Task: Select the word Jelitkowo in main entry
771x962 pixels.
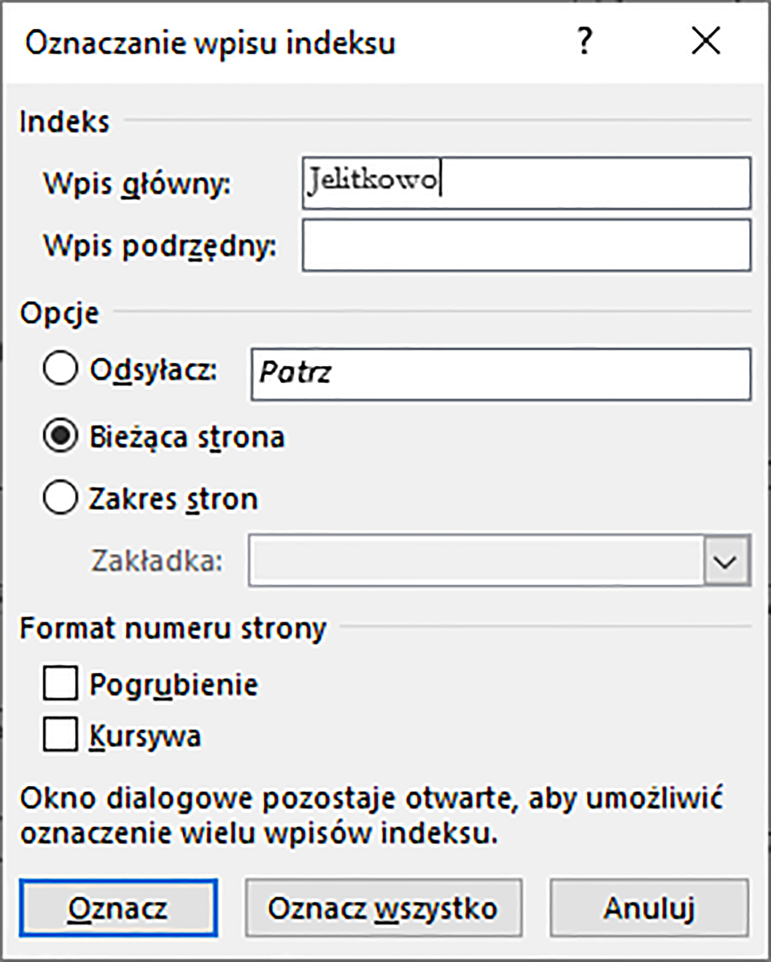Action: coord(372,180)
